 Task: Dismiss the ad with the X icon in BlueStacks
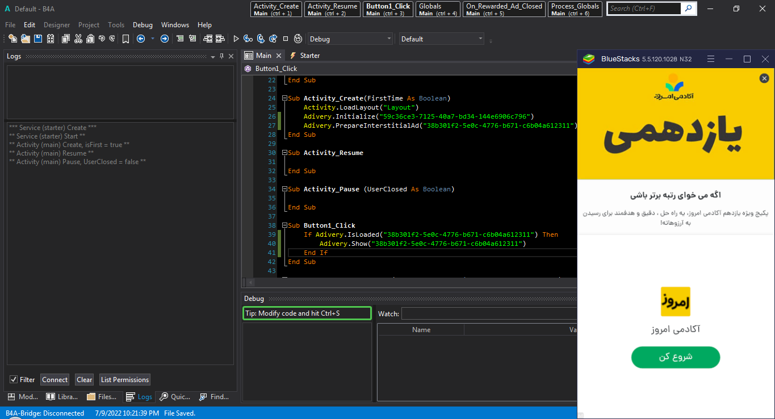pos(764,78)
